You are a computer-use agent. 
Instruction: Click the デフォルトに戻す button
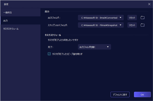[x=120, y=95]
